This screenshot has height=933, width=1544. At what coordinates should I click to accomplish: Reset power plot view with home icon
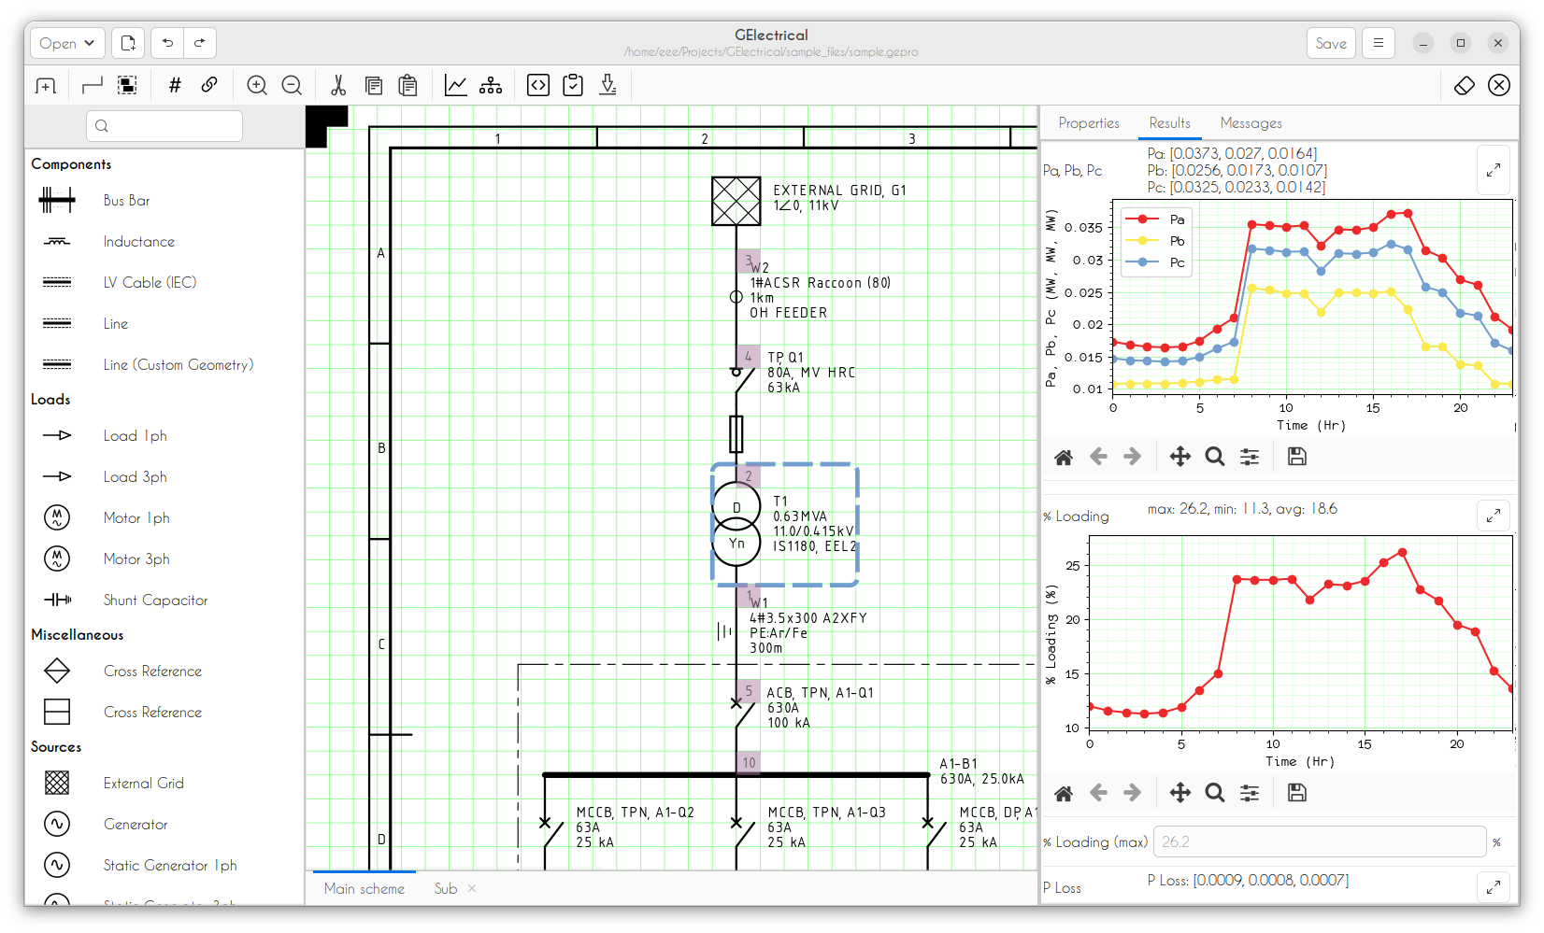tap(1064, 457)
